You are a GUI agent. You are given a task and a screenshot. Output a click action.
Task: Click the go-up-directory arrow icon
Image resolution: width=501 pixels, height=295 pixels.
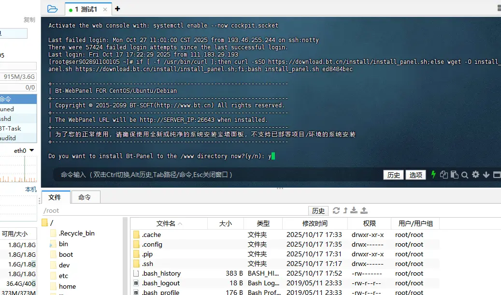[x=345, y=210]
